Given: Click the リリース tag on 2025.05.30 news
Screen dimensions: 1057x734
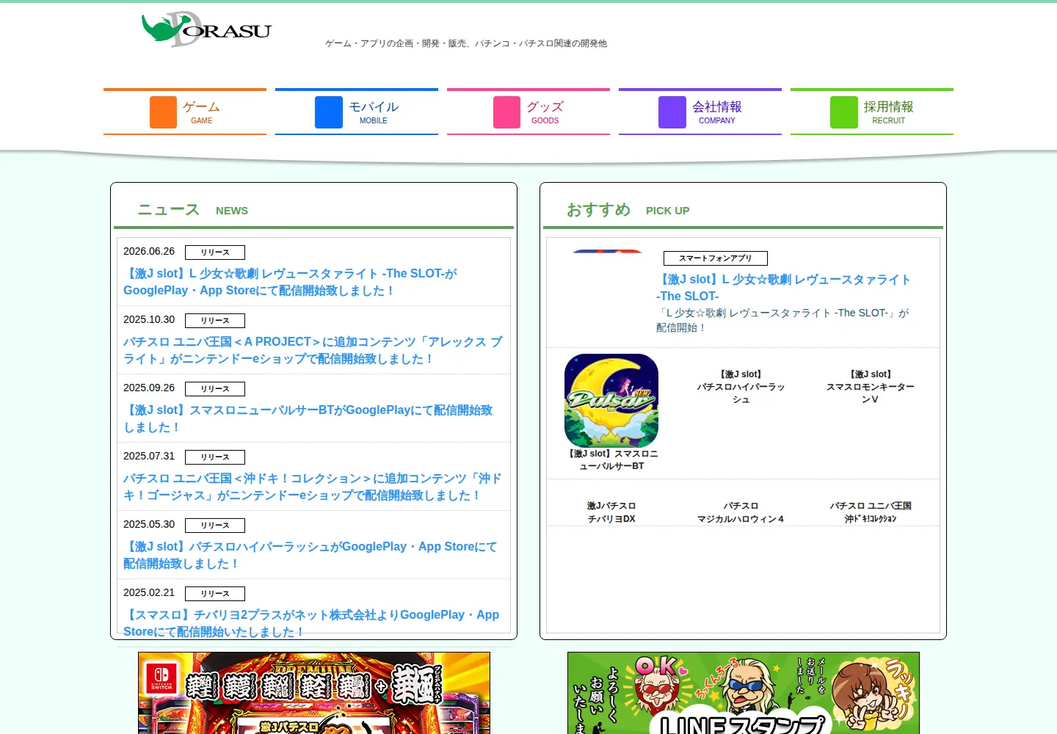Looking at the screenshot, I should pyautogui.click(x=215, y=526).
